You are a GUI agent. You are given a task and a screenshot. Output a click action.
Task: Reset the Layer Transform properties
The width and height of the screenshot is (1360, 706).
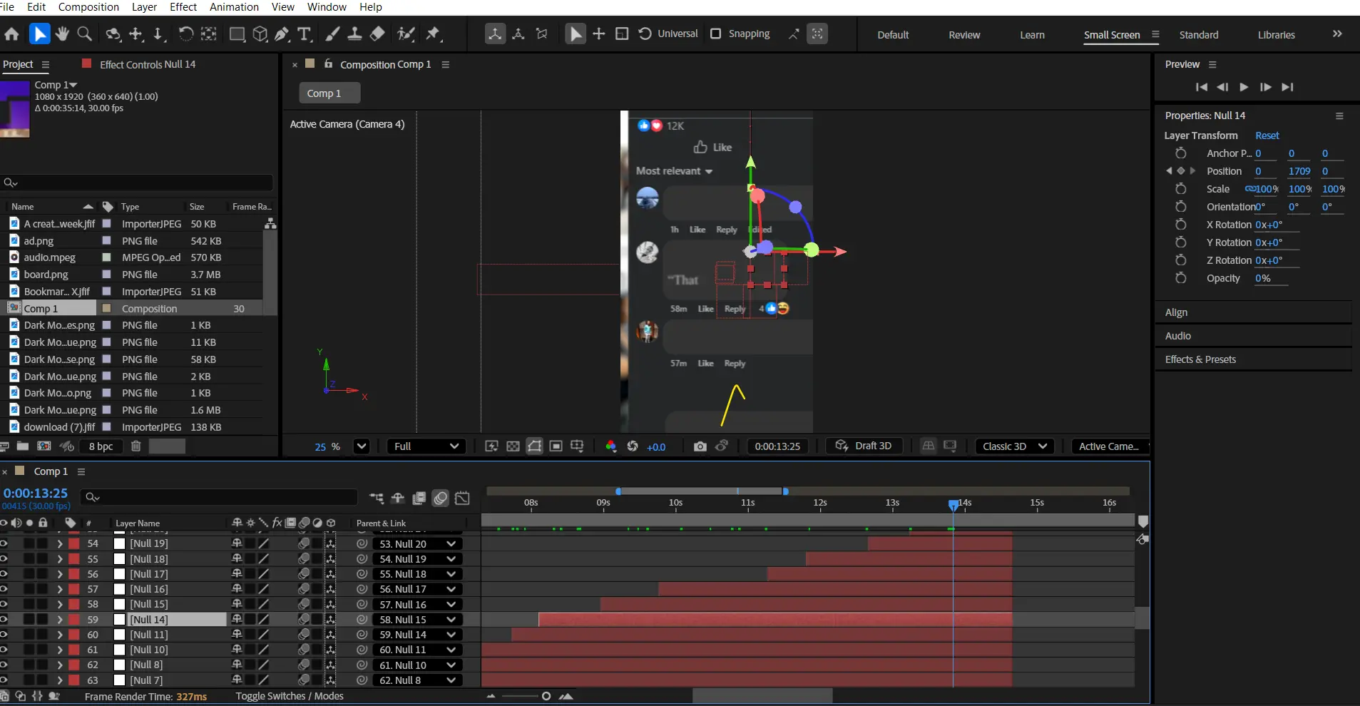[x=1267, y=135]
